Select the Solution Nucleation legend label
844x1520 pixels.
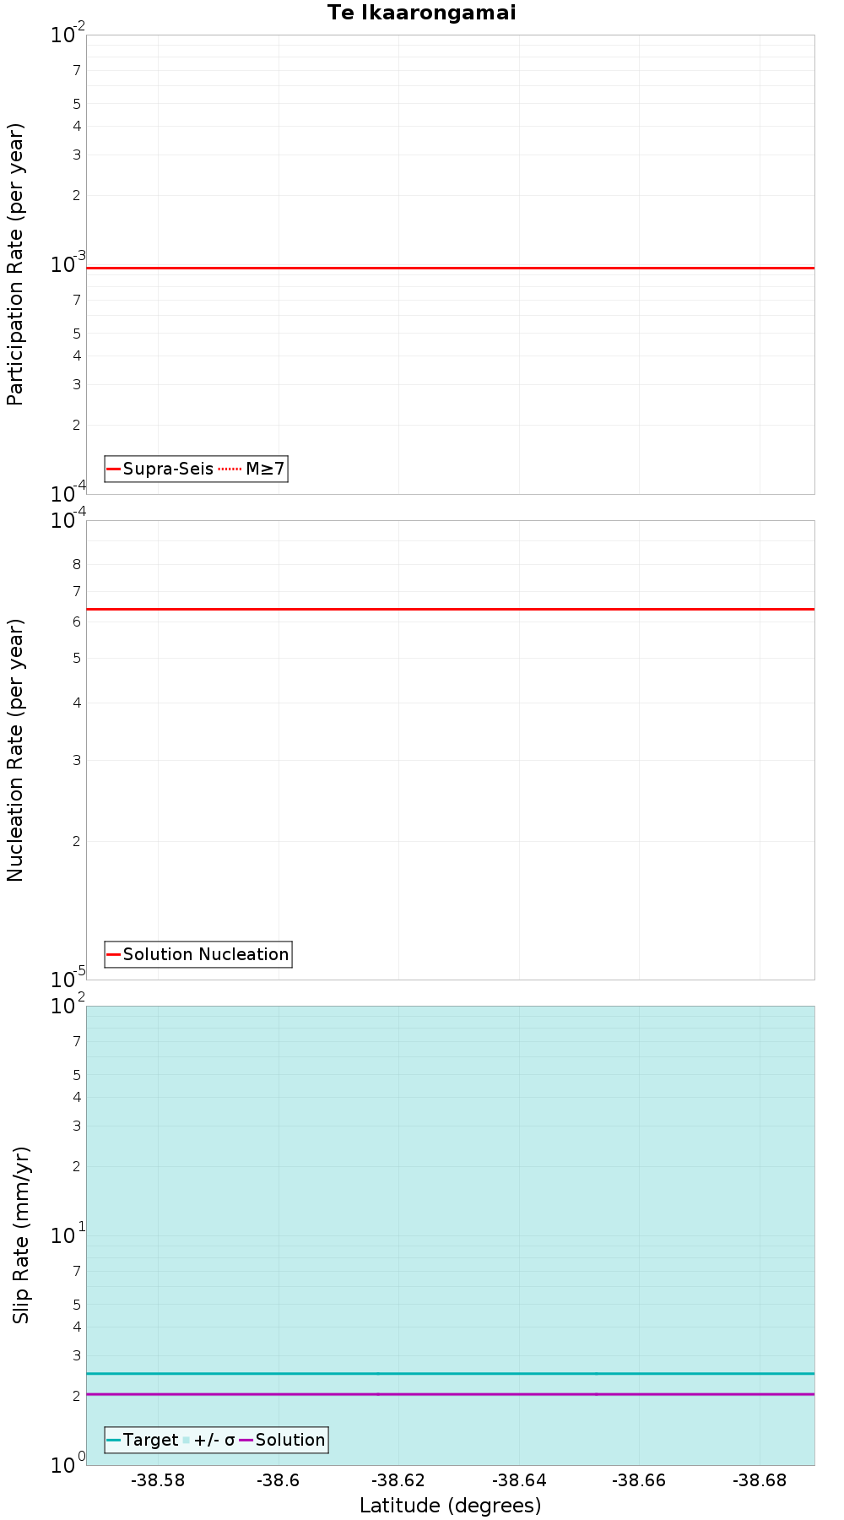pos(206,954)
